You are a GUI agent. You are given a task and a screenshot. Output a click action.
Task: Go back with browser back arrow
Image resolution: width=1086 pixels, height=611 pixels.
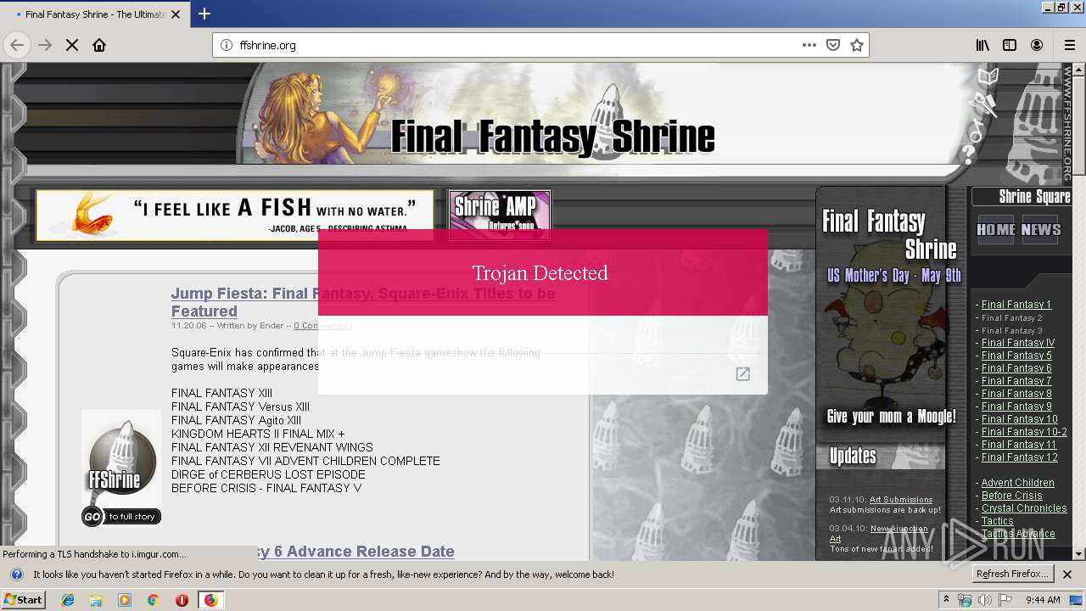click(16, 45)
